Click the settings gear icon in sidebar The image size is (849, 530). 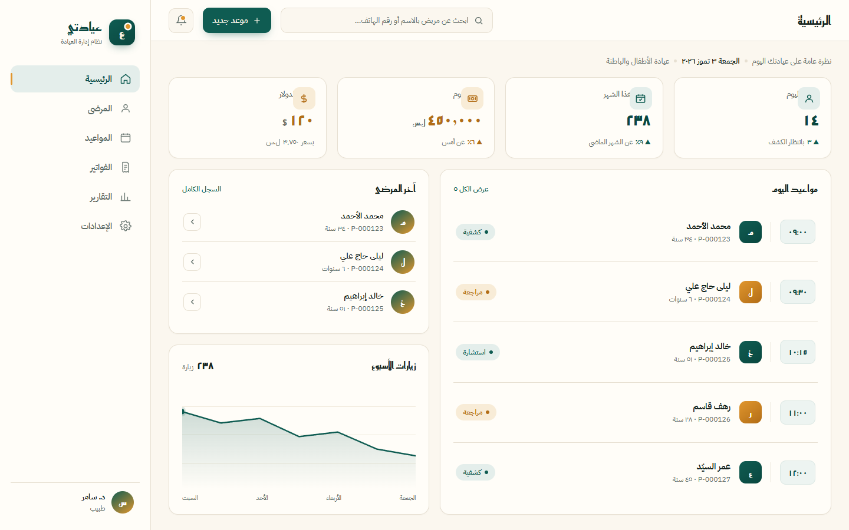[x=126, y=226]
